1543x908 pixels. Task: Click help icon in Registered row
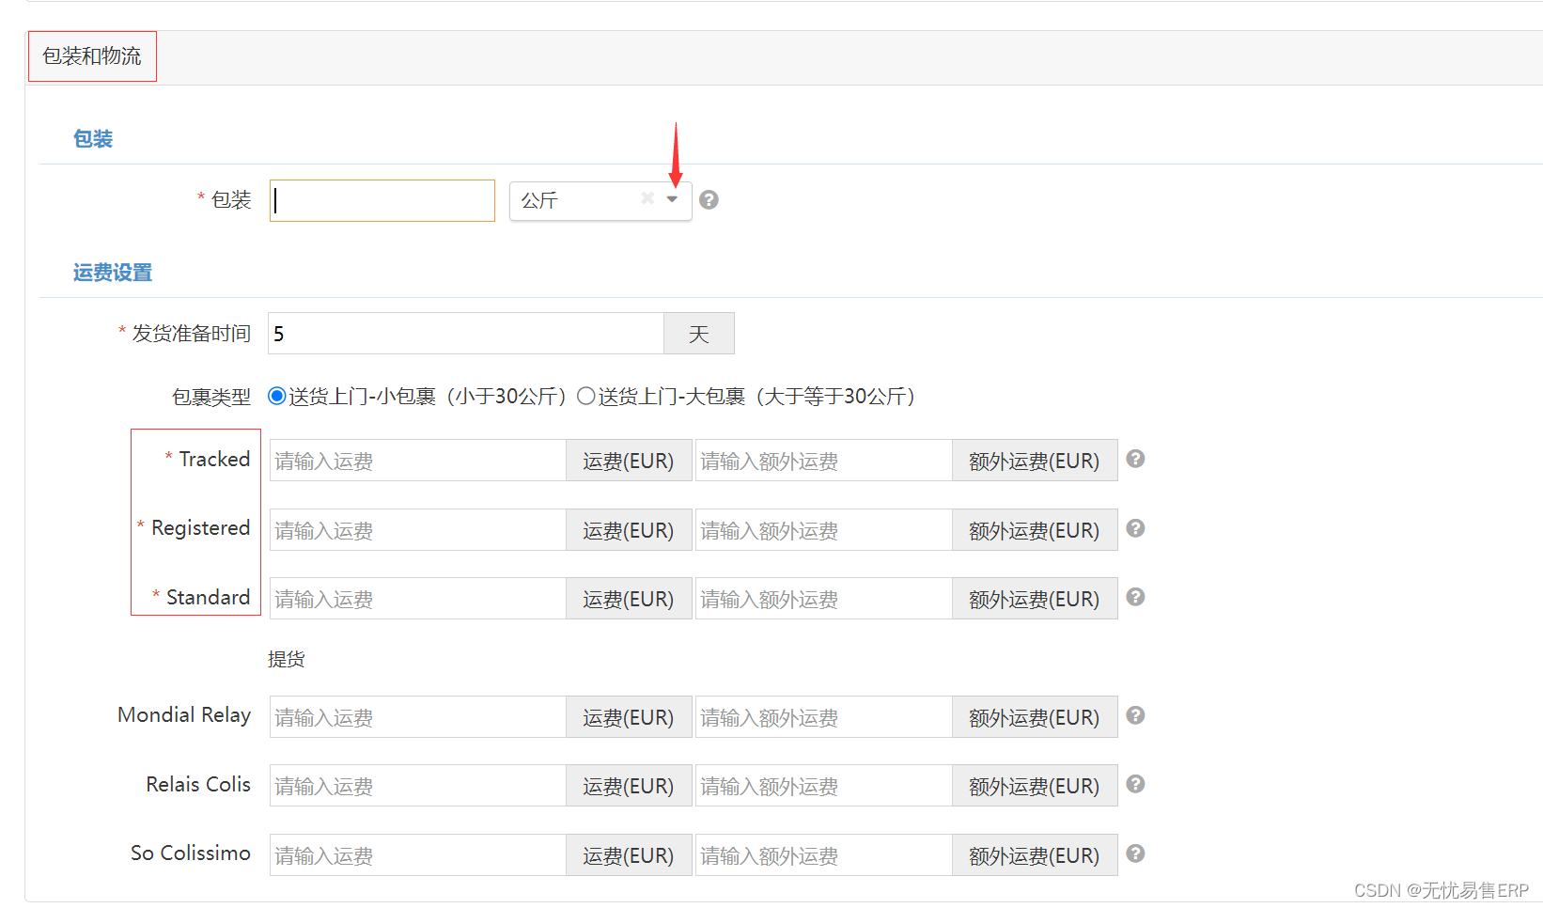point(1135,528)
